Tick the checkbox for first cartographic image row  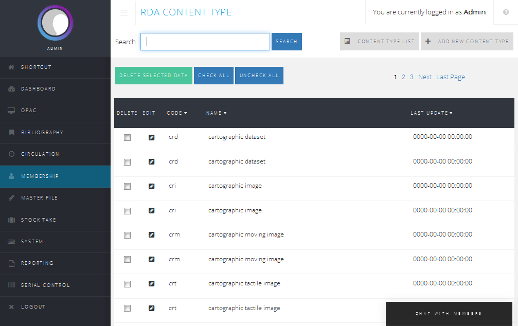pos(127,187)
